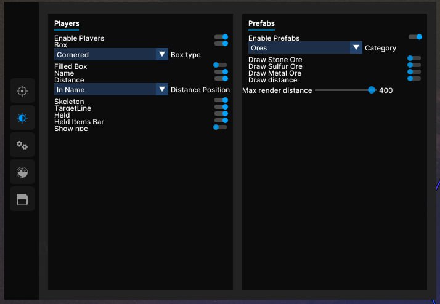440x304 pixels.
Task: Click the circular globe icon in sidebar
Action: pos(22,172)
